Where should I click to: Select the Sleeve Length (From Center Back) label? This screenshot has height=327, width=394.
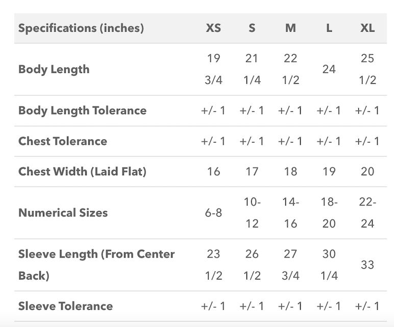pos(96,265)
